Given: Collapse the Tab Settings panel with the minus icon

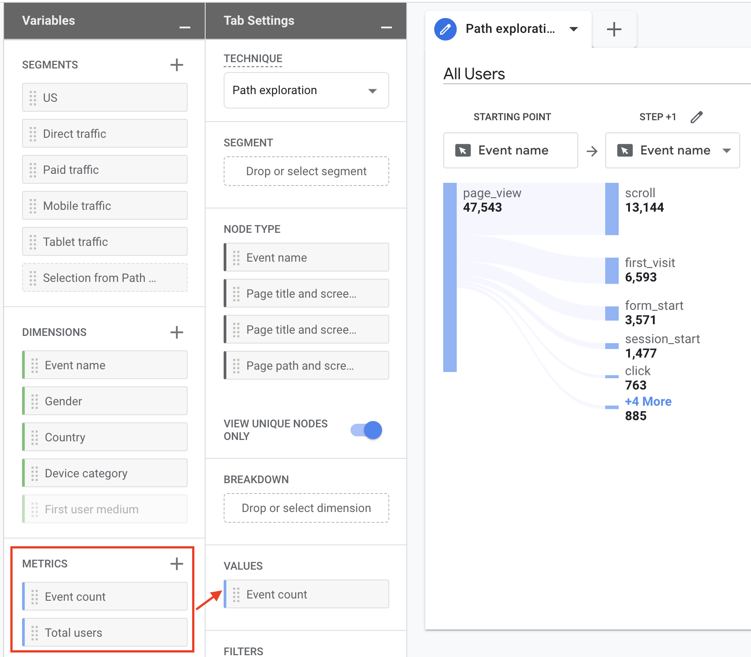Looking at the screenshot, I should [x=386, y=27].
